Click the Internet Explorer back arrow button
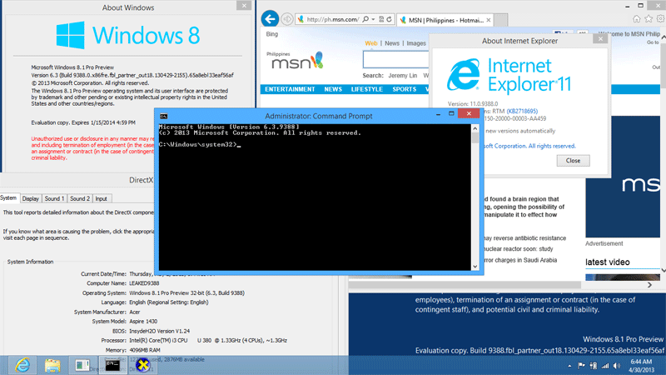Image resolution: width=666 pixels, height=375 pixels. coord(270,18)
